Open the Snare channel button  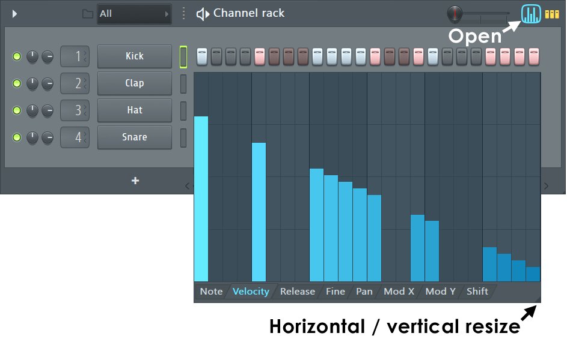[x=135, y=137]
